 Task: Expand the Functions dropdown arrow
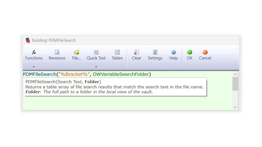coord(34,67)
